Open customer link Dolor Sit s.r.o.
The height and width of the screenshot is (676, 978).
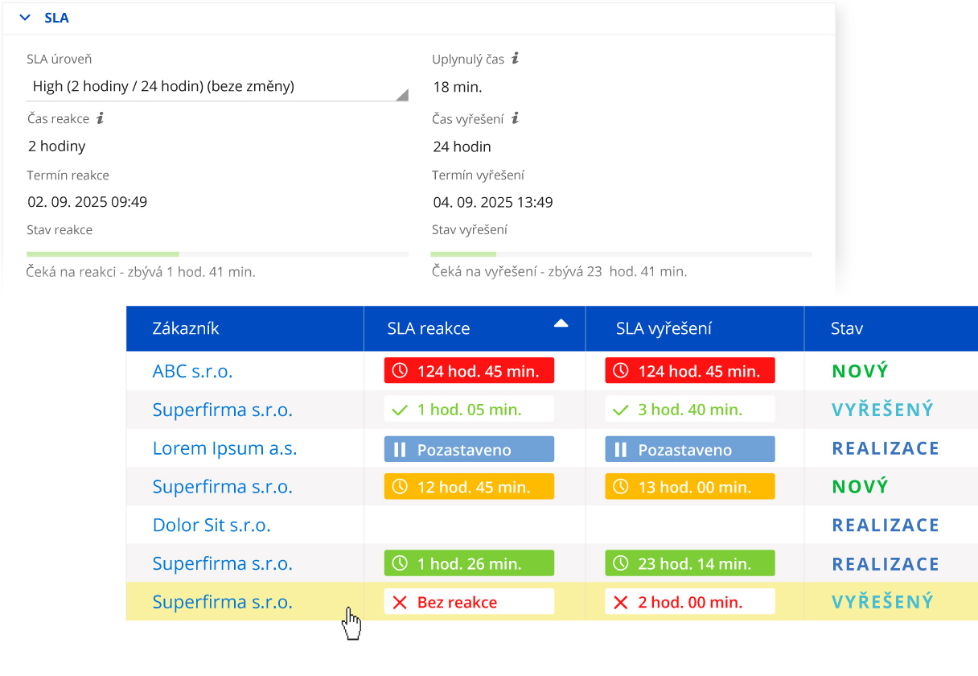click(x=212, y=526)
